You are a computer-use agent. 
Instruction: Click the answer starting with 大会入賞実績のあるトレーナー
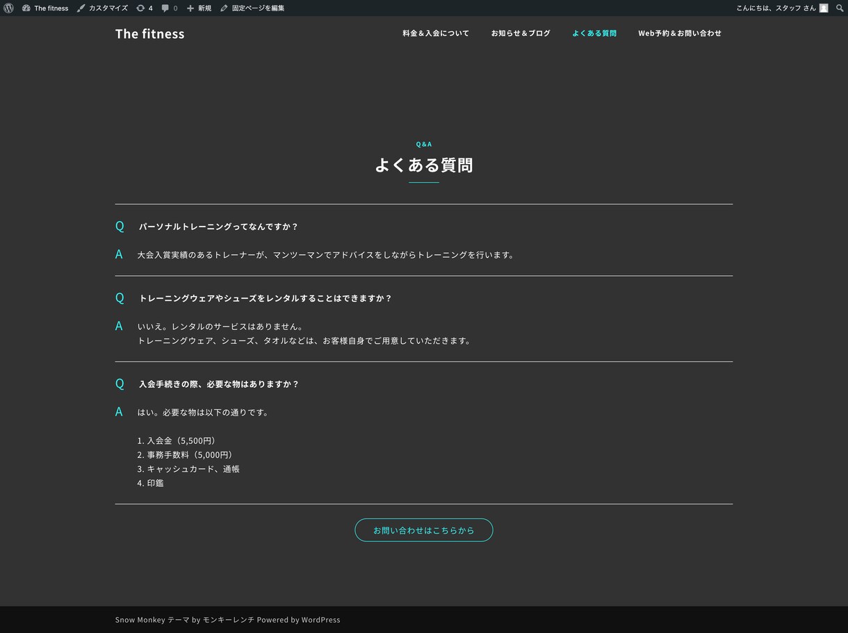[x=326, y=255]
